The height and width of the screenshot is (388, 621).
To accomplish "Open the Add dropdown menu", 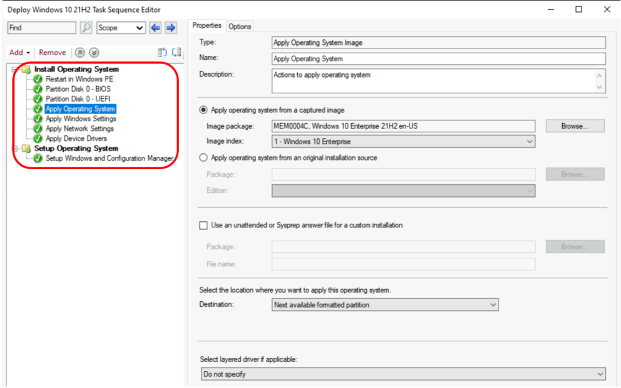I will click(x=19, y=53).
